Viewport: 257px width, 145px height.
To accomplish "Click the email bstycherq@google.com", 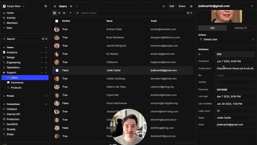I will coord(164,46).
